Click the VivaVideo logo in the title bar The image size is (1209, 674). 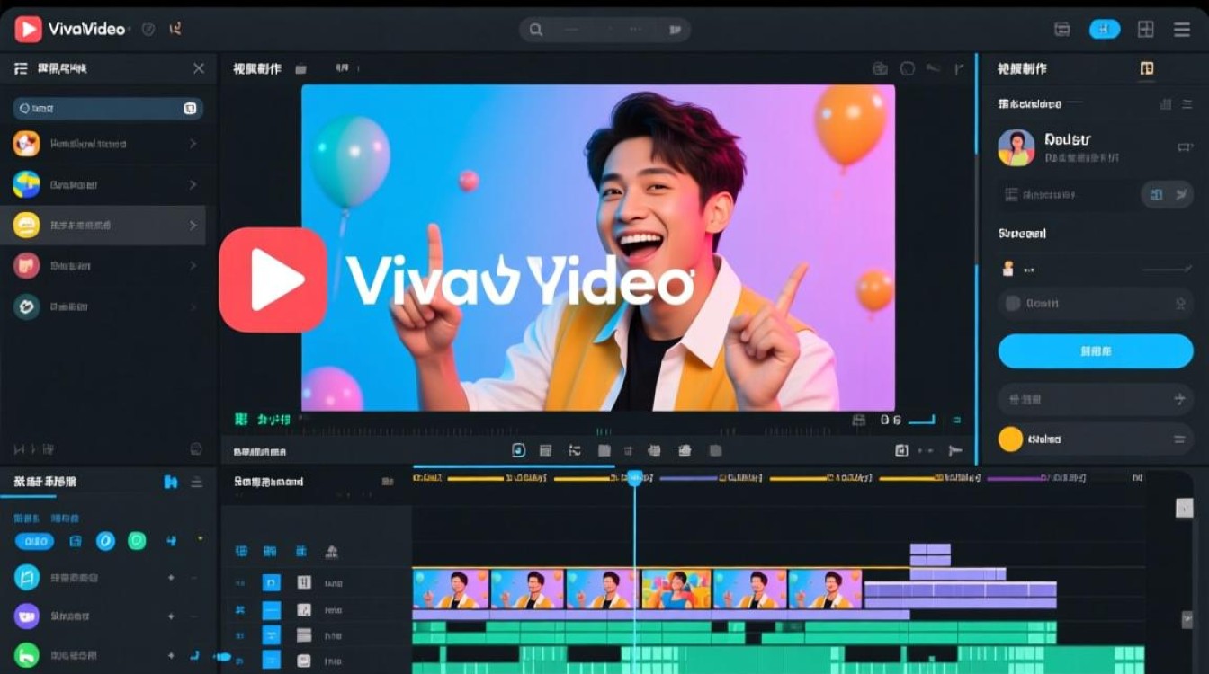point(28,30)
